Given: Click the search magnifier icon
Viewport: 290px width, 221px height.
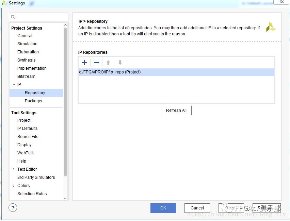Looking at the screenshot, I should coord(14,17).
